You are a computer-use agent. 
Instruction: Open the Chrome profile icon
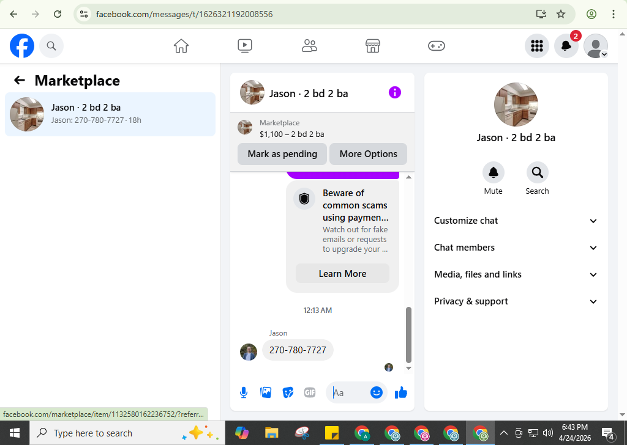591,14
